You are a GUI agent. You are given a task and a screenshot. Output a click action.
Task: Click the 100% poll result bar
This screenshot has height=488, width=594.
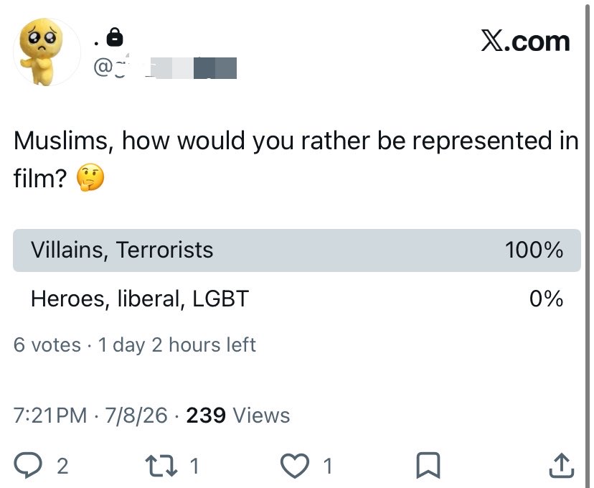click(297, 250)
